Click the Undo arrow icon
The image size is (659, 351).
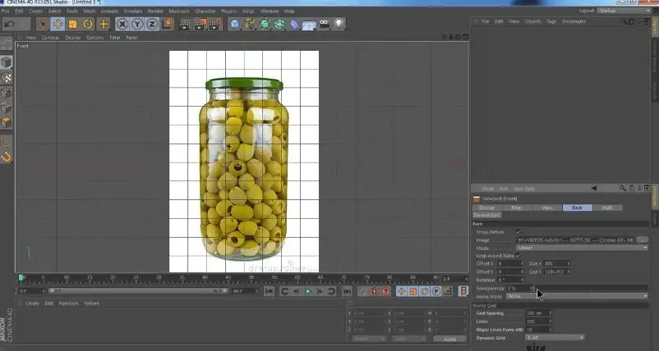[9, 24]
